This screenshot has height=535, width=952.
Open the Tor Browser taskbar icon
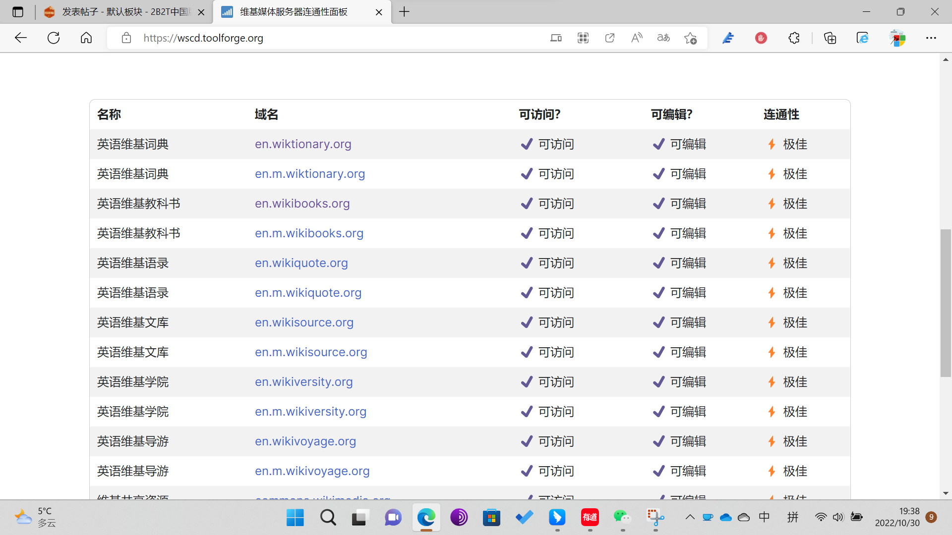(459, 518)
